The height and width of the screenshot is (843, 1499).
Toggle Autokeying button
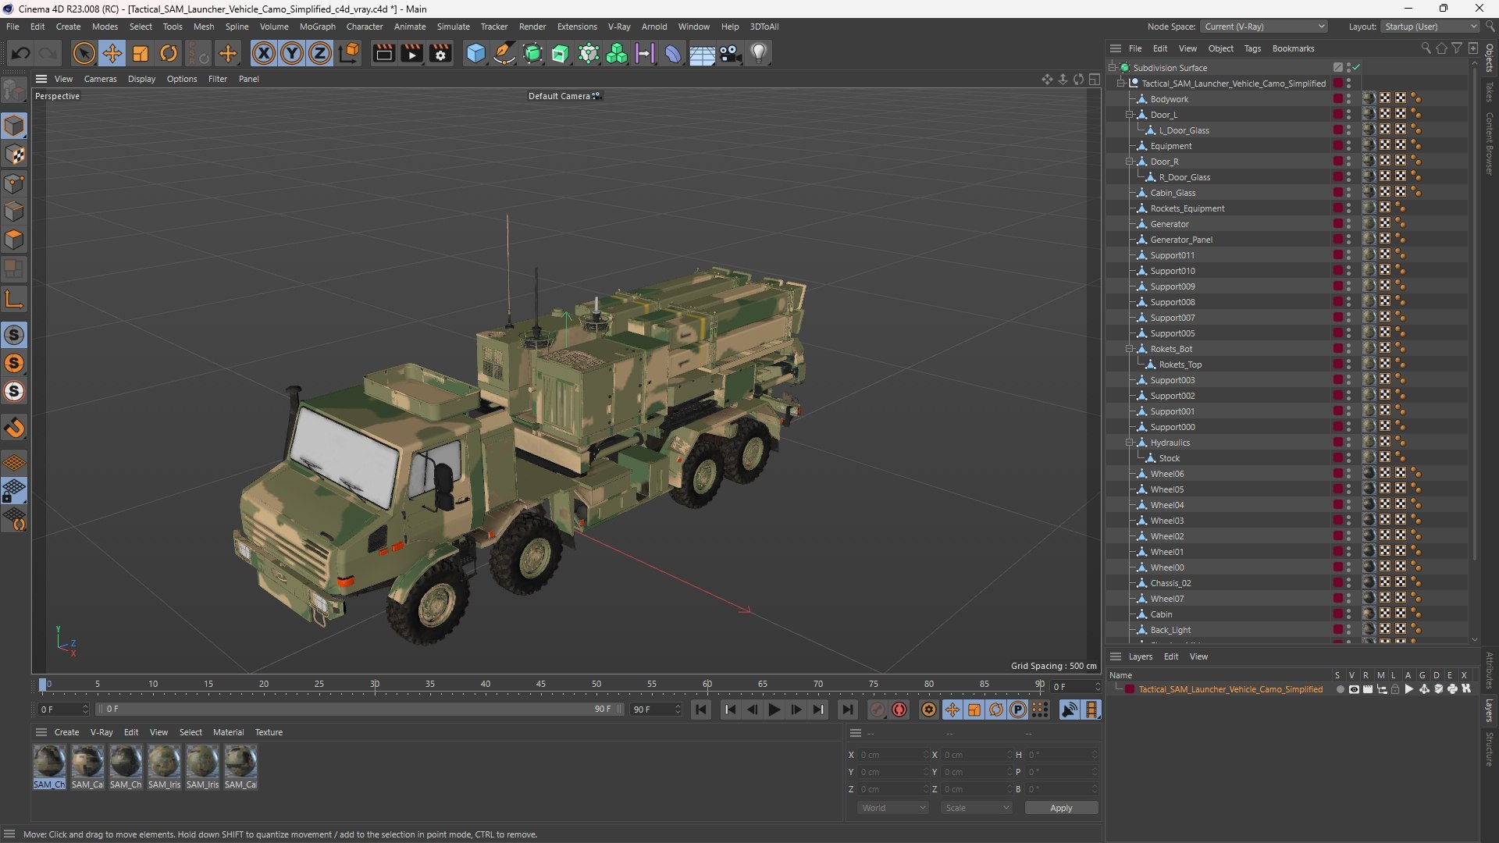click(x=899, y=710)
